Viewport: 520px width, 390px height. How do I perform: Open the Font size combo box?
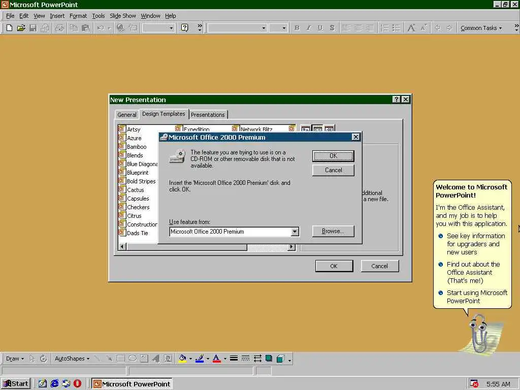(x=278, y=28)
